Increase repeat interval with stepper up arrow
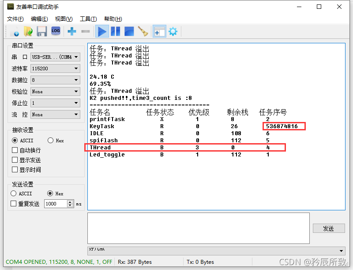This screenshot has height=270, width=353. 70,202
